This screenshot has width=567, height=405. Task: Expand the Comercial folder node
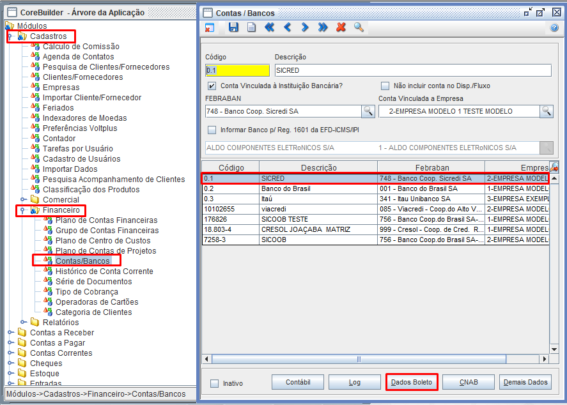[23, 199]
